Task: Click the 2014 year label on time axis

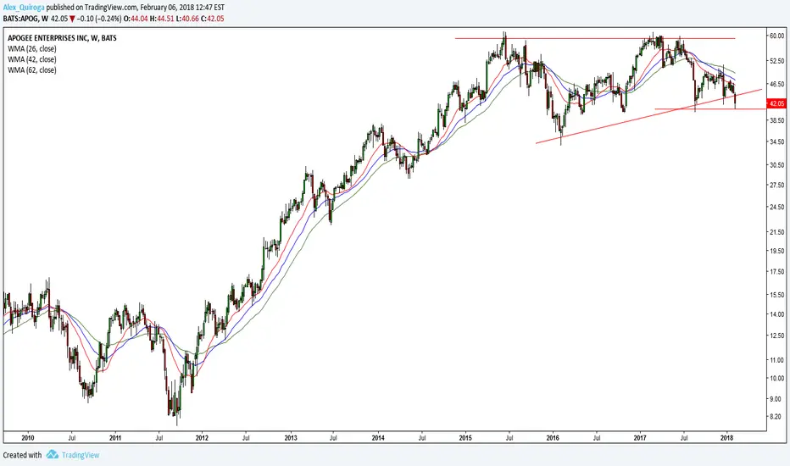Action: (x=378, y=438)
